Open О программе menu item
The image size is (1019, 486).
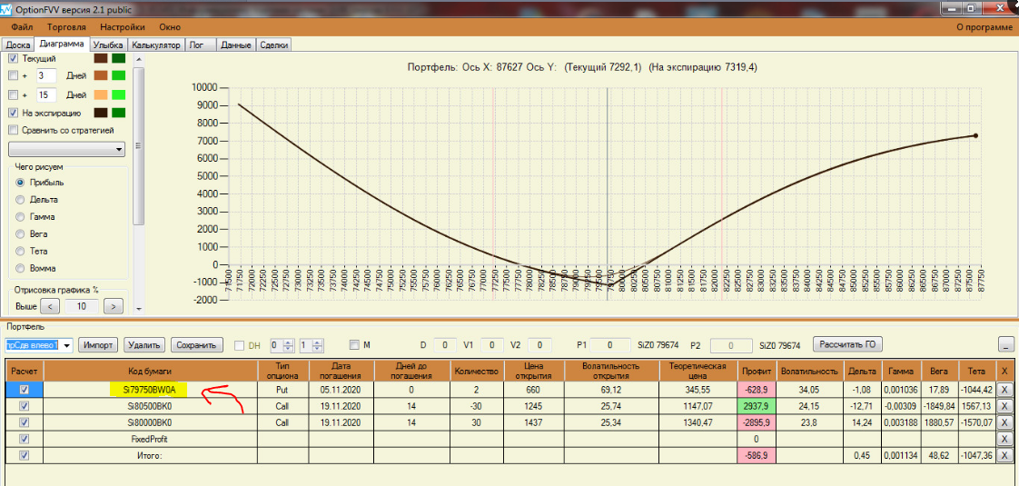[x=984, y=27]
